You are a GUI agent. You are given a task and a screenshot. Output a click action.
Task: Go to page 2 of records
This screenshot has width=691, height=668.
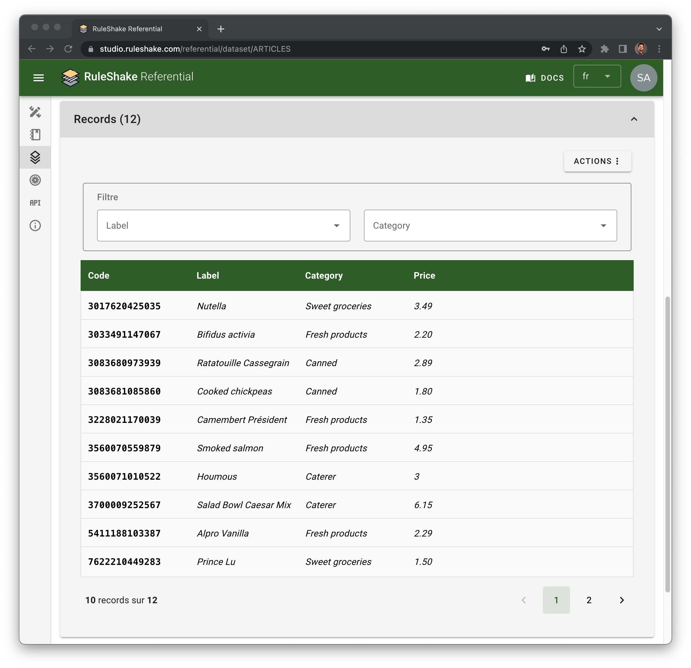point(589,600)
